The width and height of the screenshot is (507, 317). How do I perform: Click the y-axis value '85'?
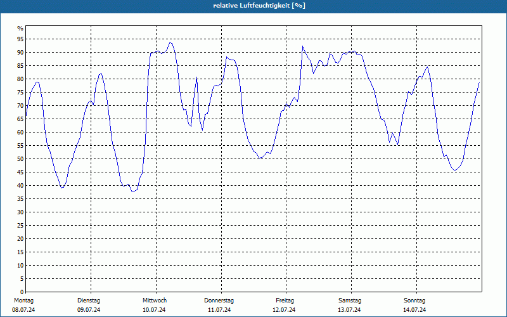[20, 66]
